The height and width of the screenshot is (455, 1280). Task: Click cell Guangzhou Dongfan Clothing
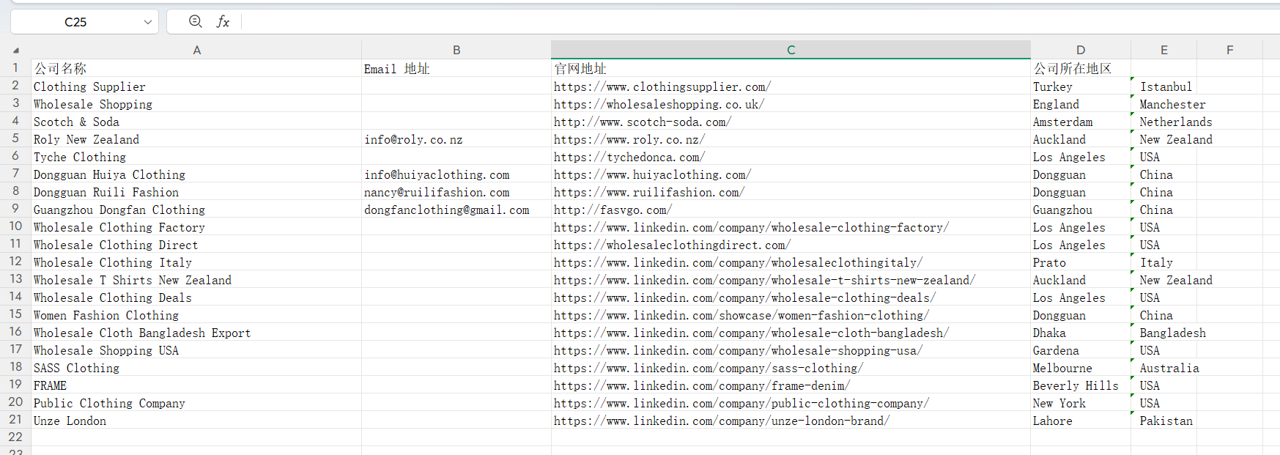coord(196,210)
